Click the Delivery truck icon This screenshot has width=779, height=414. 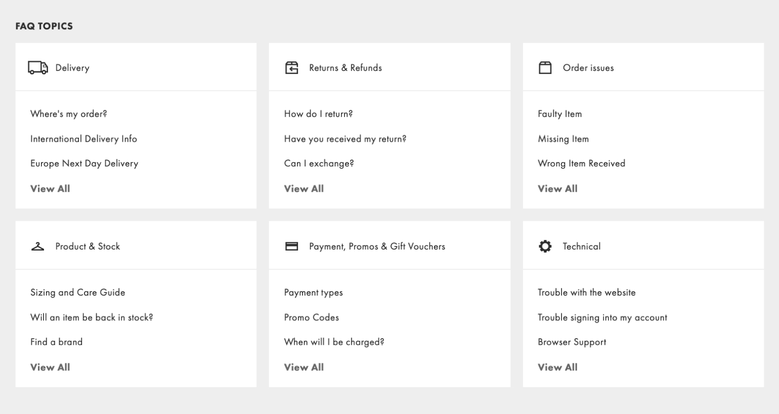(x=38, y=68)
